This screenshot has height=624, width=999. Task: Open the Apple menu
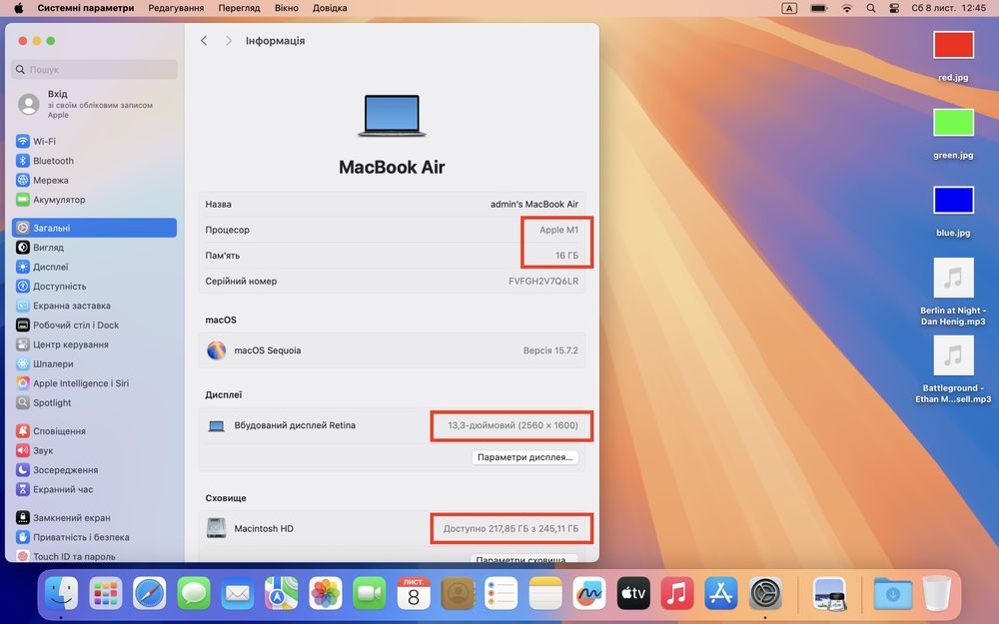pos(18,8)
